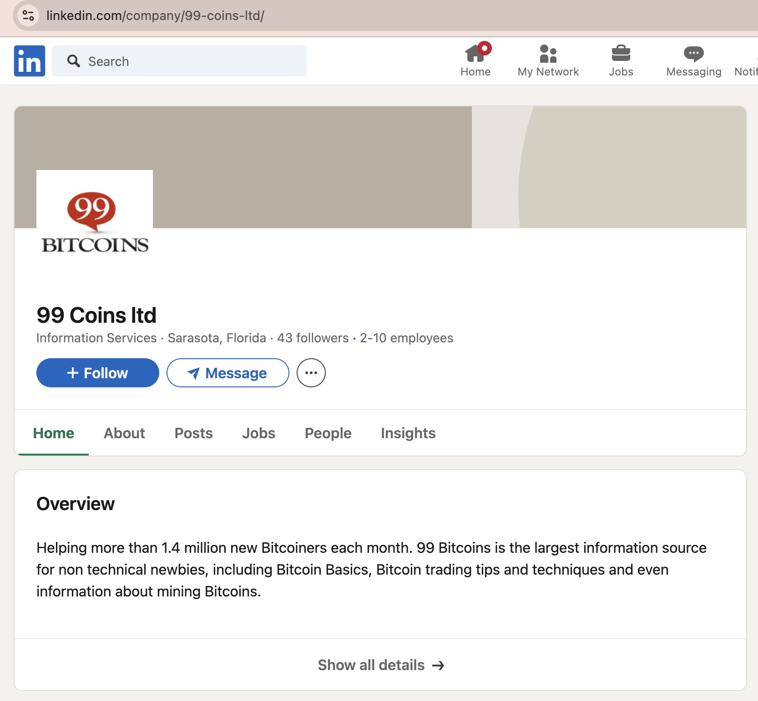Open Messaging chat bubble icon
758x701 pixels.
coord(694,60)
